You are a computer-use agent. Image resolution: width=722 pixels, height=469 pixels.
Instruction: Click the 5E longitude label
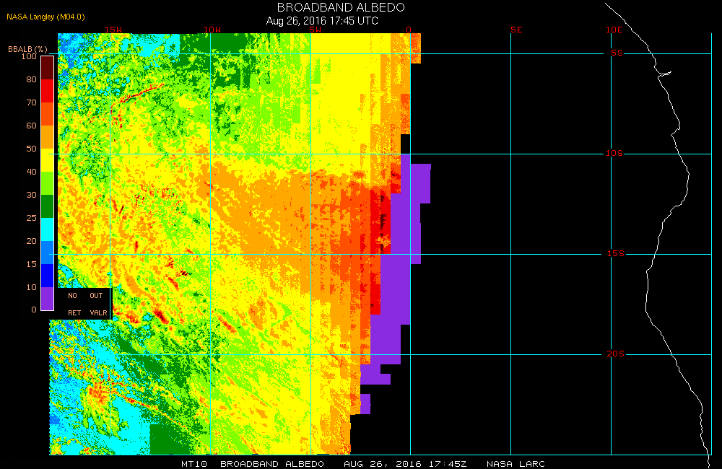pyautogui.click(x=516, y=30)
